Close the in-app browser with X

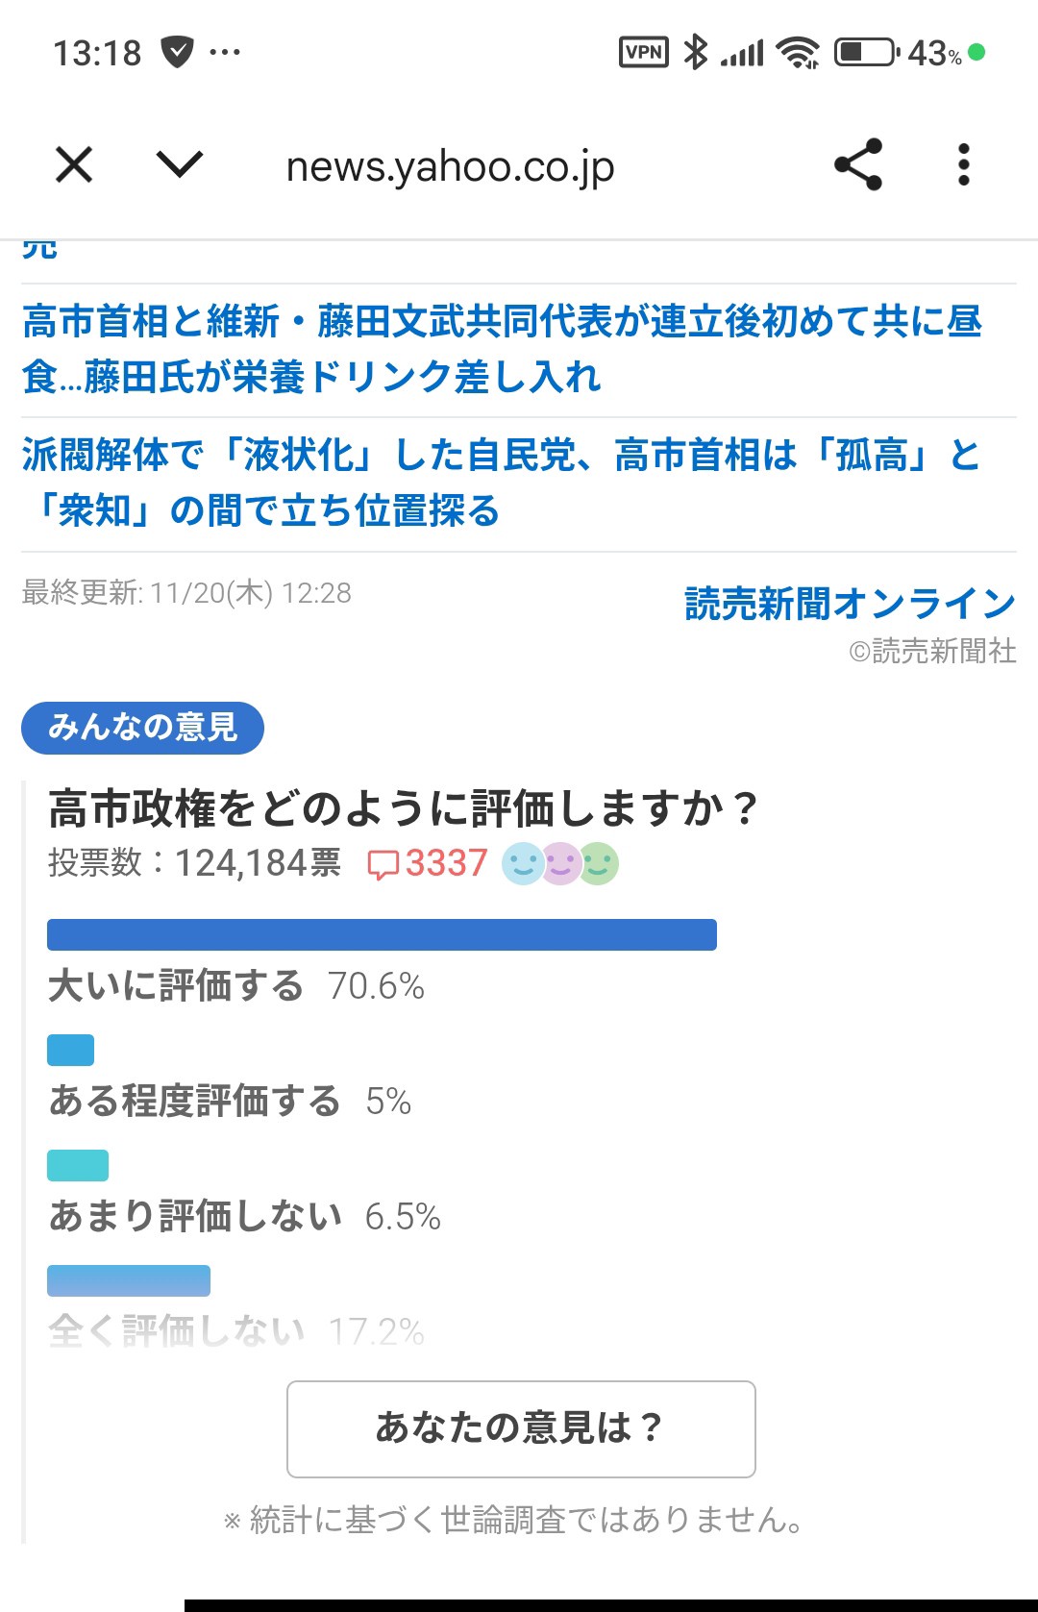point(74,164)
